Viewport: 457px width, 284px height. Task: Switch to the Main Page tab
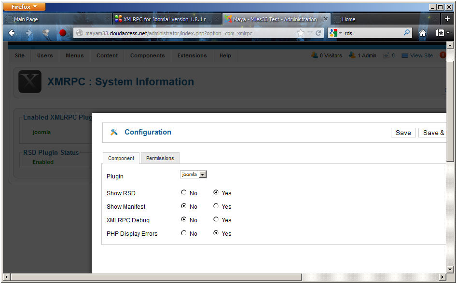pyautogui.click(x=58, y=19)
